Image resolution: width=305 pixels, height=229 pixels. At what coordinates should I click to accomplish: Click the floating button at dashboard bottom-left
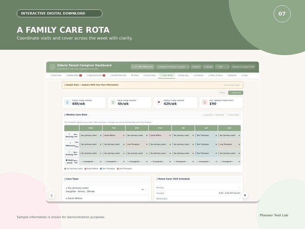pos(51,196)
